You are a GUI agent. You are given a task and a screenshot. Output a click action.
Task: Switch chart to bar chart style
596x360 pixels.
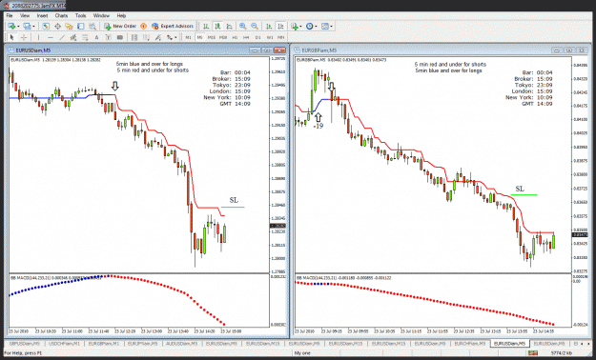click(205, 27)
